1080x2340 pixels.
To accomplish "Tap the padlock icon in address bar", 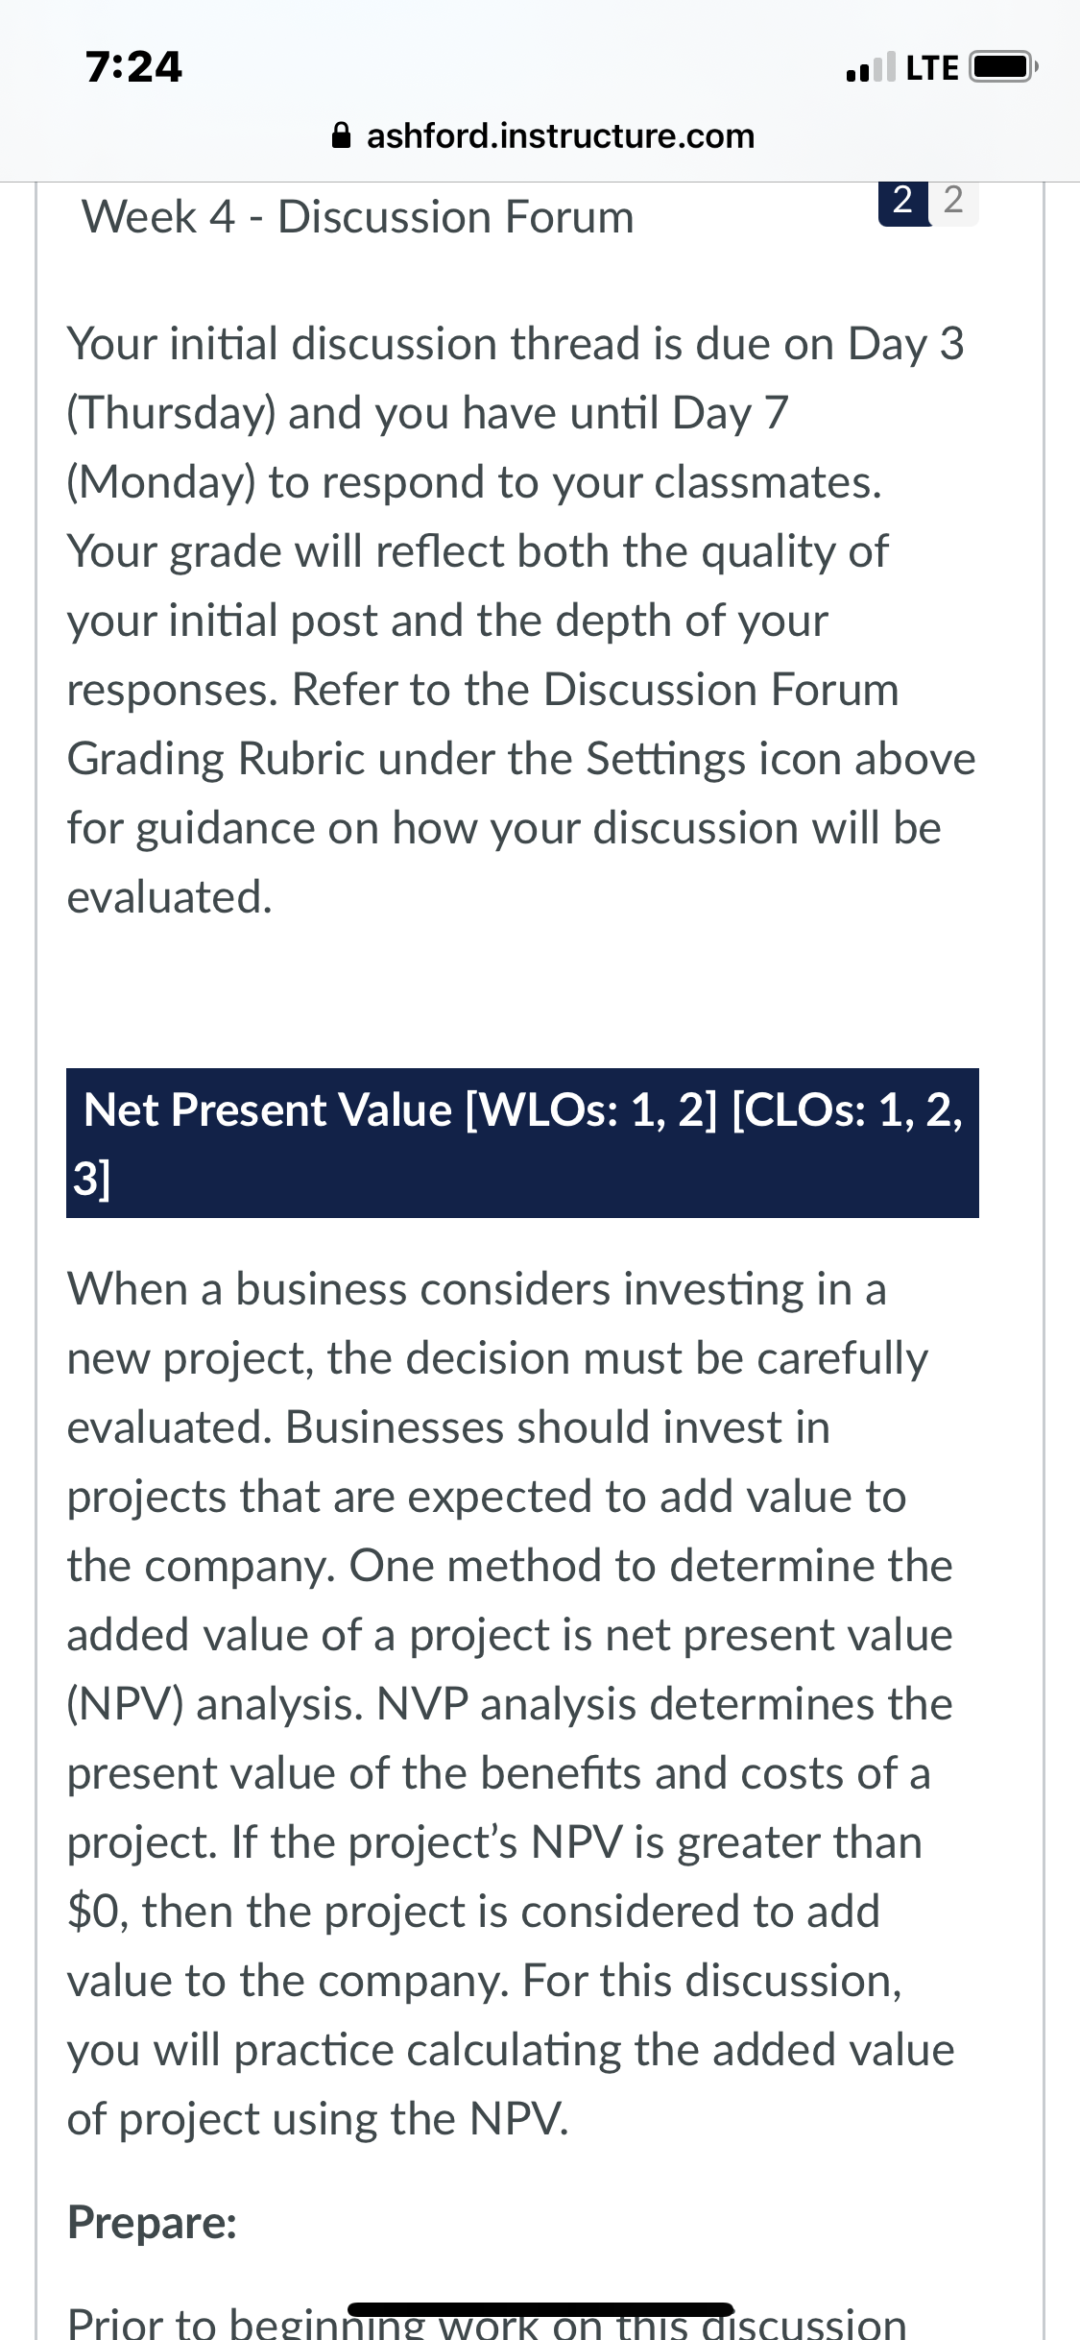I will click(341, 135).
